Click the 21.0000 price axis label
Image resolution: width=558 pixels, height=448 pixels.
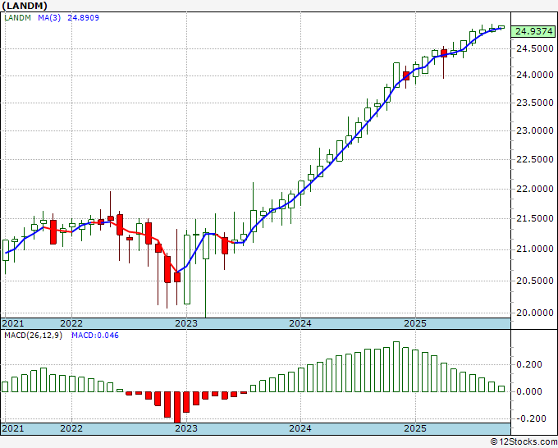[535, 249]
